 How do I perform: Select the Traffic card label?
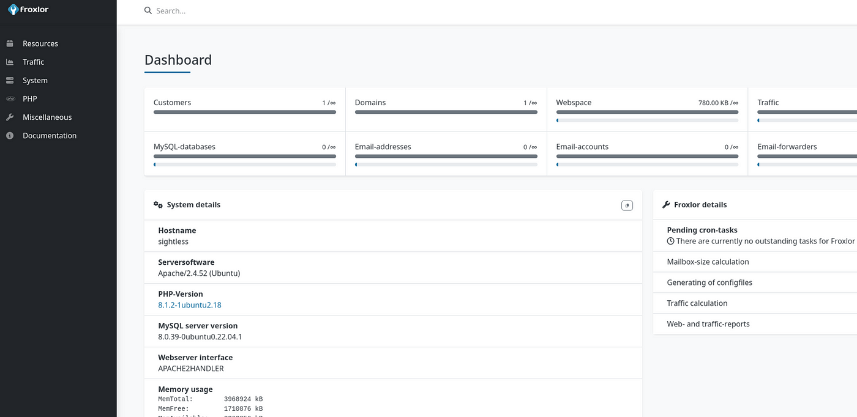point(768,103)
